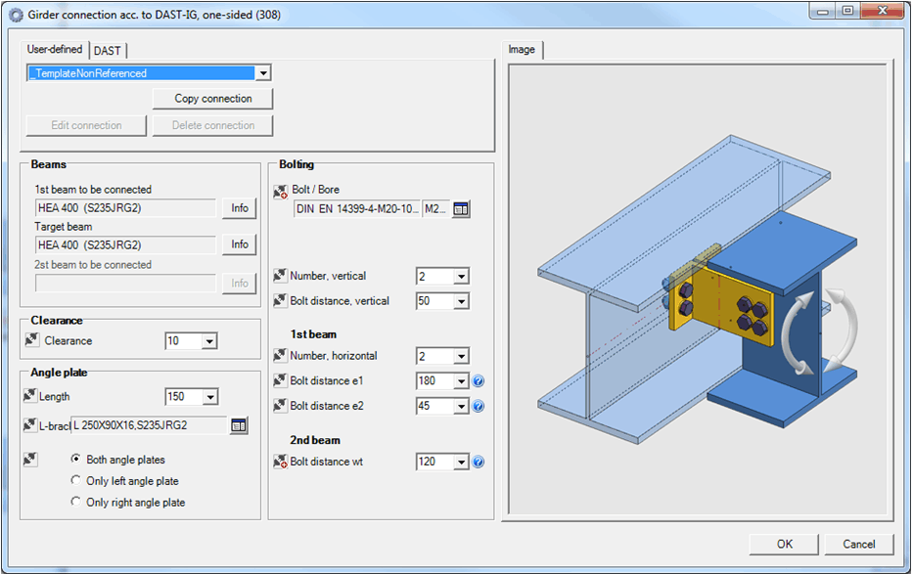
Task: Choose Only right angle plate option
Action: 76,503
